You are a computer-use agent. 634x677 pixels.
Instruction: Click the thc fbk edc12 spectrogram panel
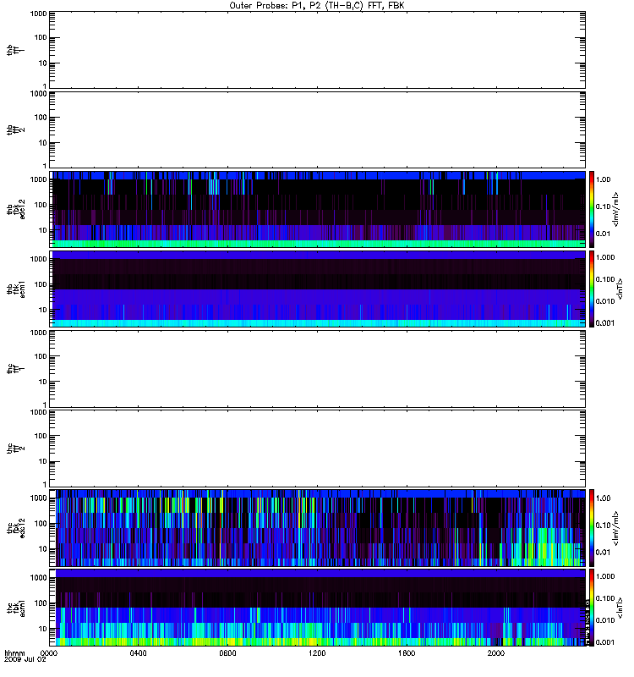tap(318, 527)
